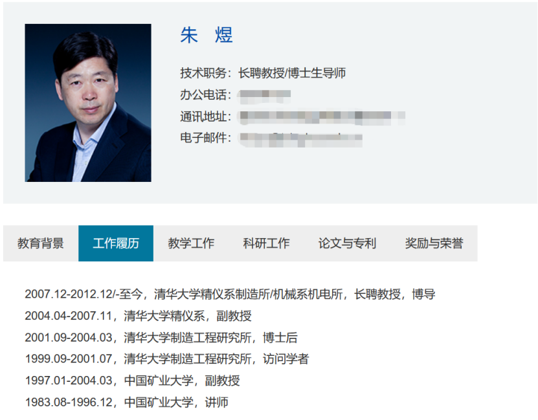538x420 pixels.
Task: Click the professor's portrait photo
Action: point(88,103)
